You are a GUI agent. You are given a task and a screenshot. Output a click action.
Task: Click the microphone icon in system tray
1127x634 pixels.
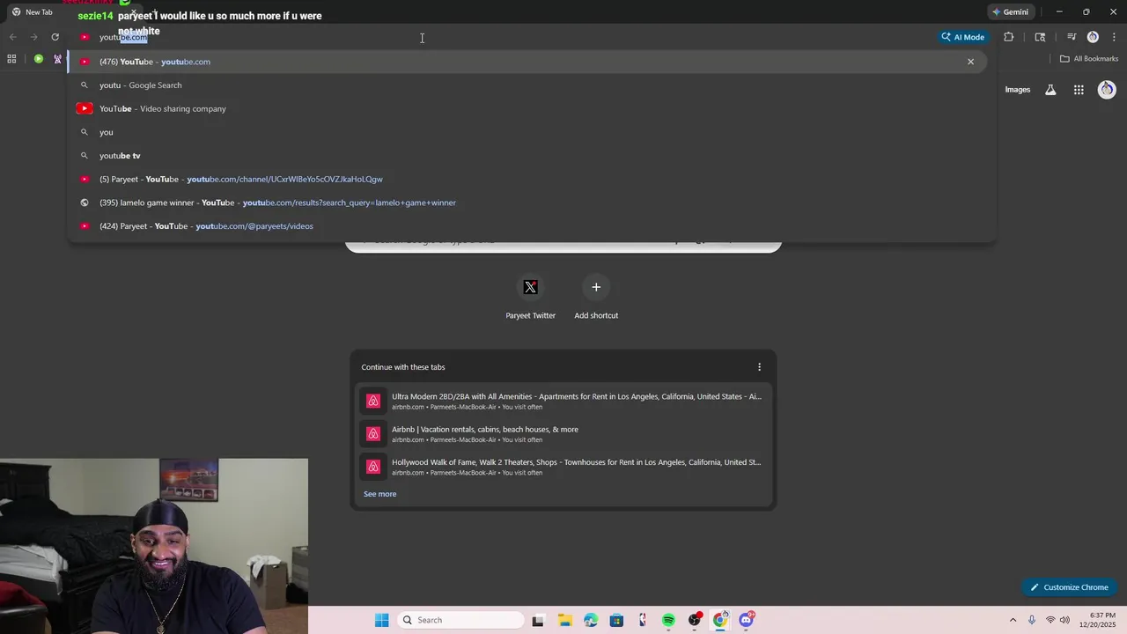(x=1032, y=620)
